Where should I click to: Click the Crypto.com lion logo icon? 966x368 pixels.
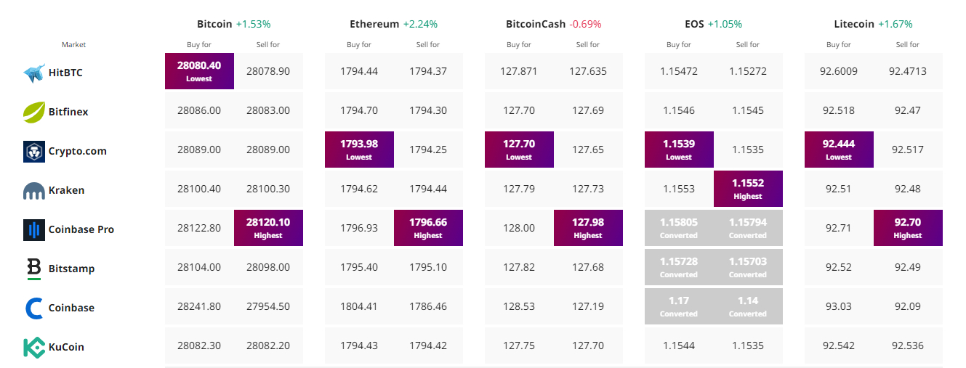click(x=34, y=152)
